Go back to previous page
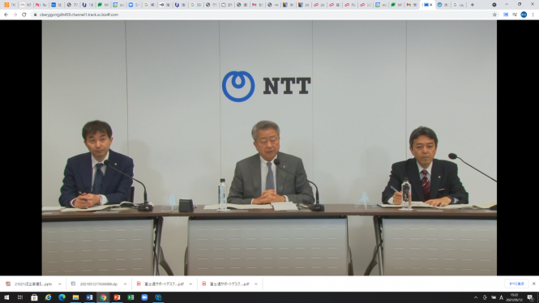This screenshot has width=539, height=303. click(x=6, y=15)
